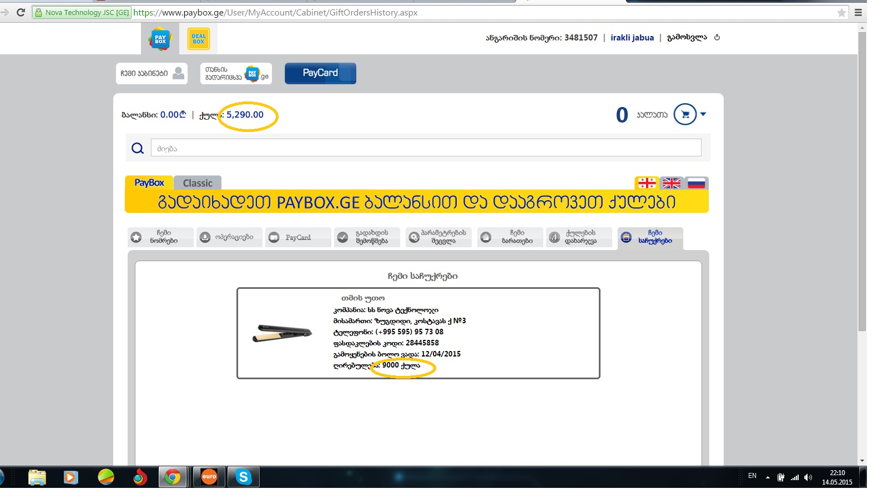Click the EN language indicator in tray
The width and height of the screenshot is (888, 499).
point(752,476)
